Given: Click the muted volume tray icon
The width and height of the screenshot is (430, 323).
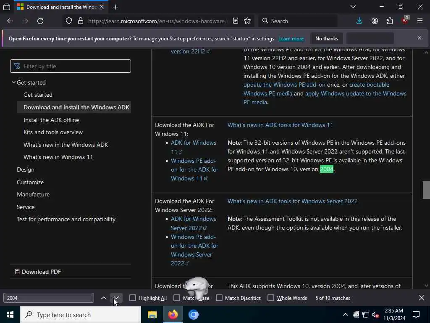Looking at the screenshot, I should [376, 315].
